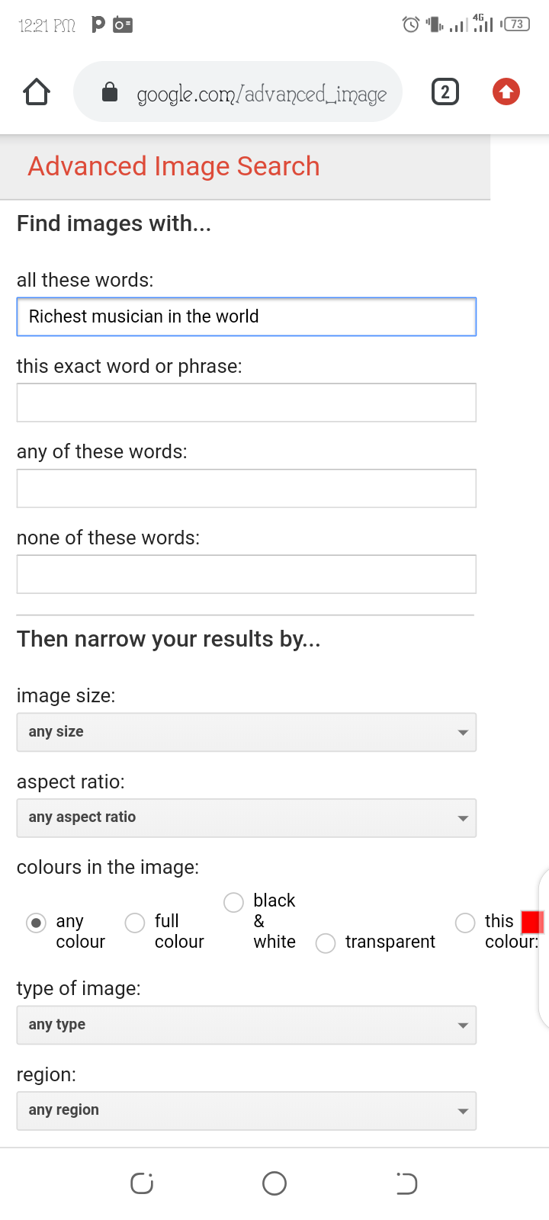Open the tab switcher showing 2 tabs

(x=445, y=92)
